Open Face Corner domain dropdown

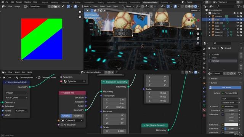point(16,97)
